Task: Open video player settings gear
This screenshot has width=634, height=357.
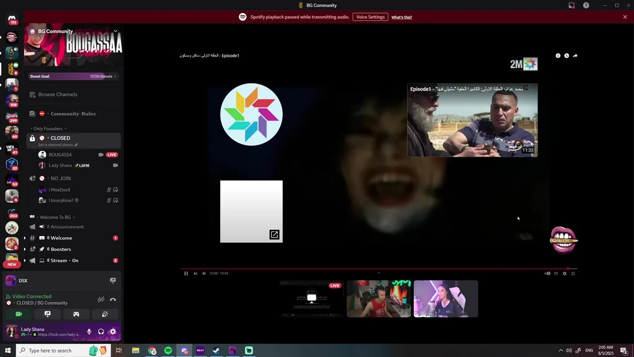Action: pos(565,273)
